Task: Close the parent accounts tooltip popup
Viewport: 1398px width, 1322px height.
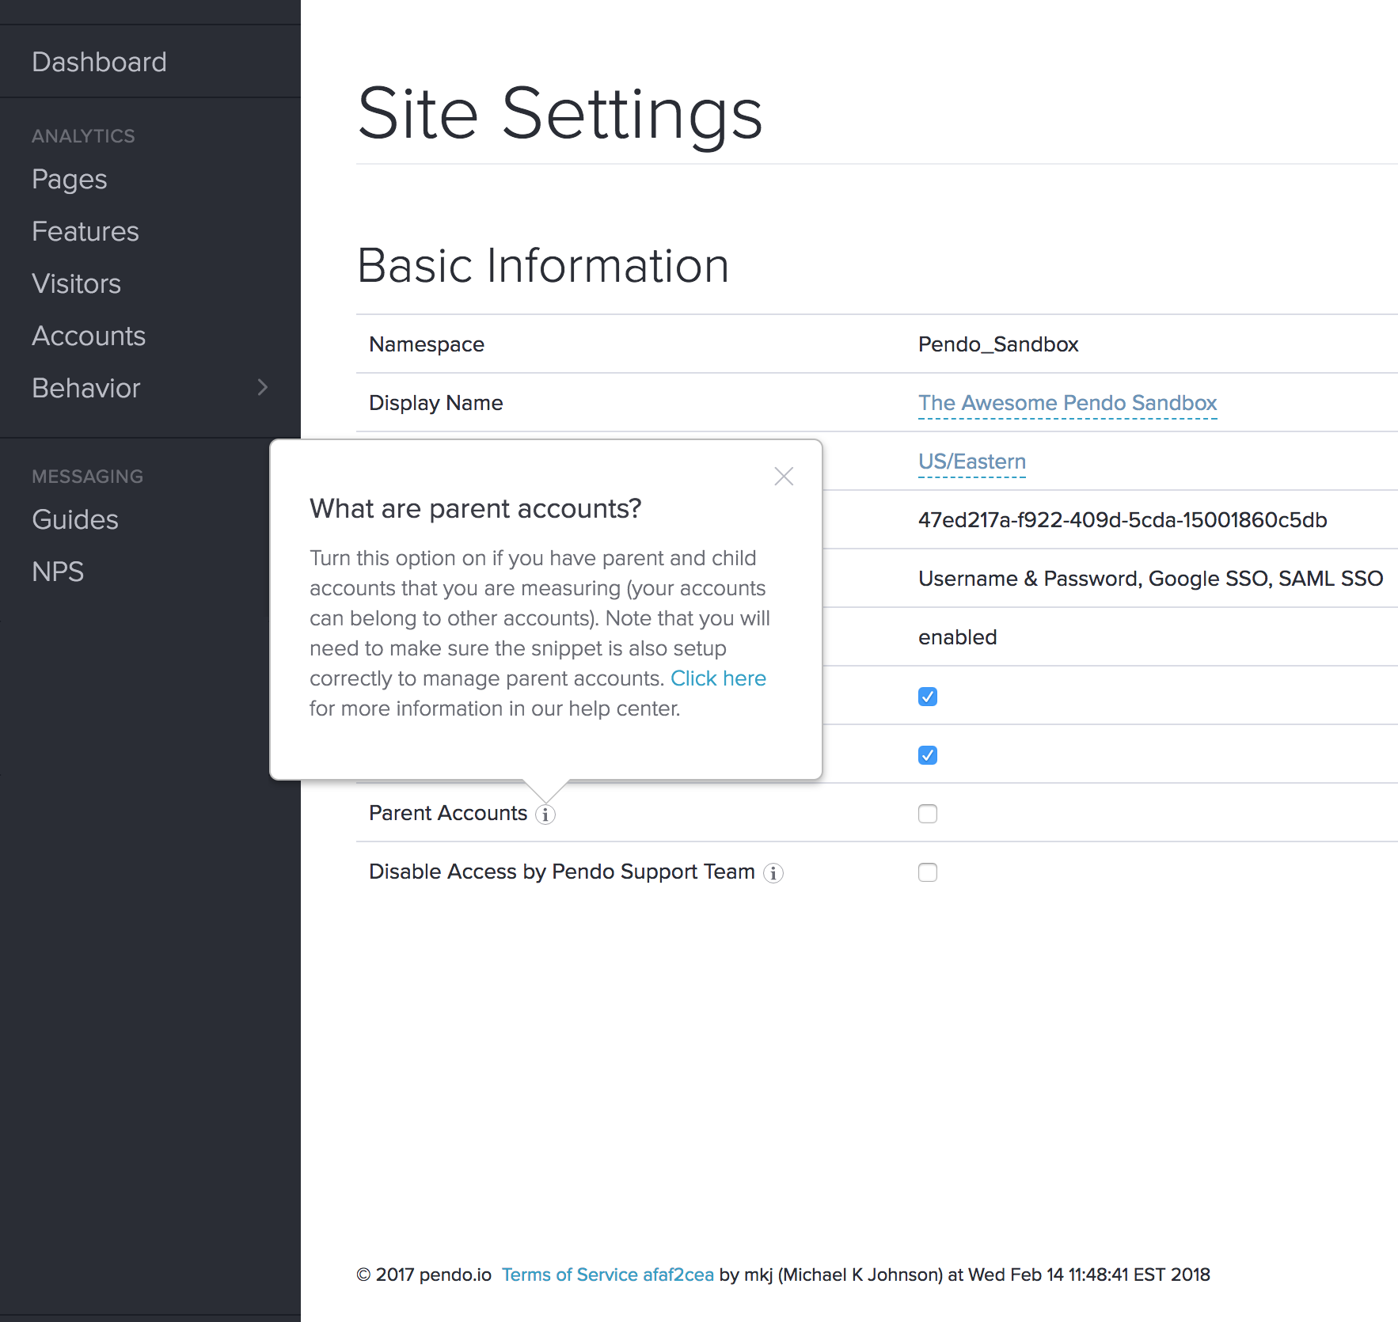Action: coord(783,477)
